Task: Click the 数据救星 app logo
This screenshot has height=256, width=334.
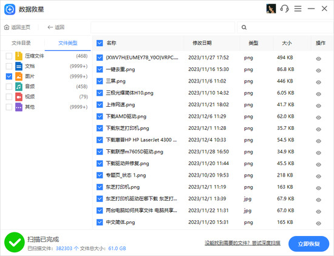Action: (10, 9)
